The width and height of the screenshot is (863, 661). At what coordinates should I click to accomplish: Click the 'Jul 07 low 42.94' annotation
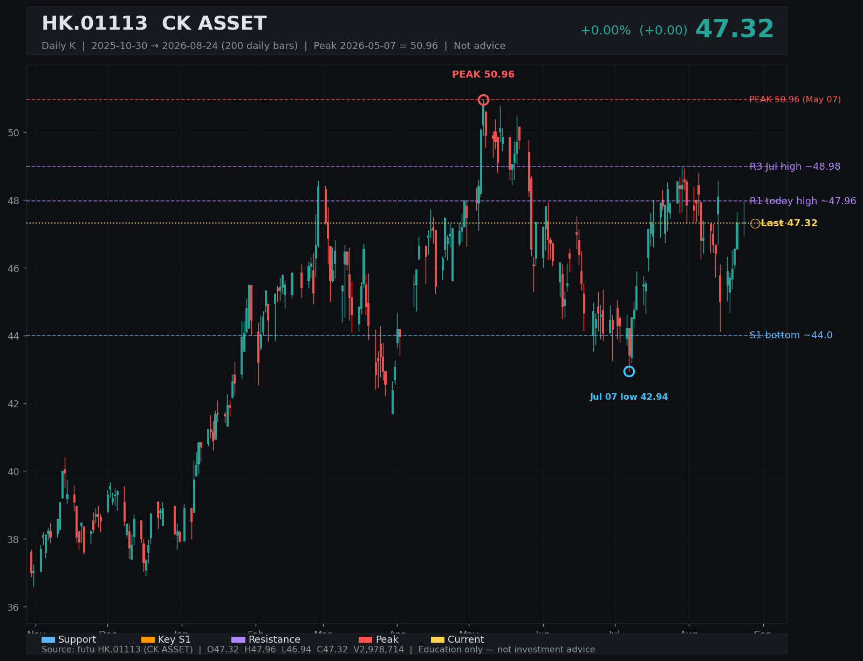pos(629,397)
